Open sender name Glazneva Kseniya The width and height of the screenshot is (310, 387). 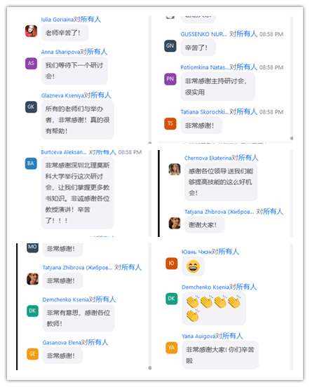(62, 95)
